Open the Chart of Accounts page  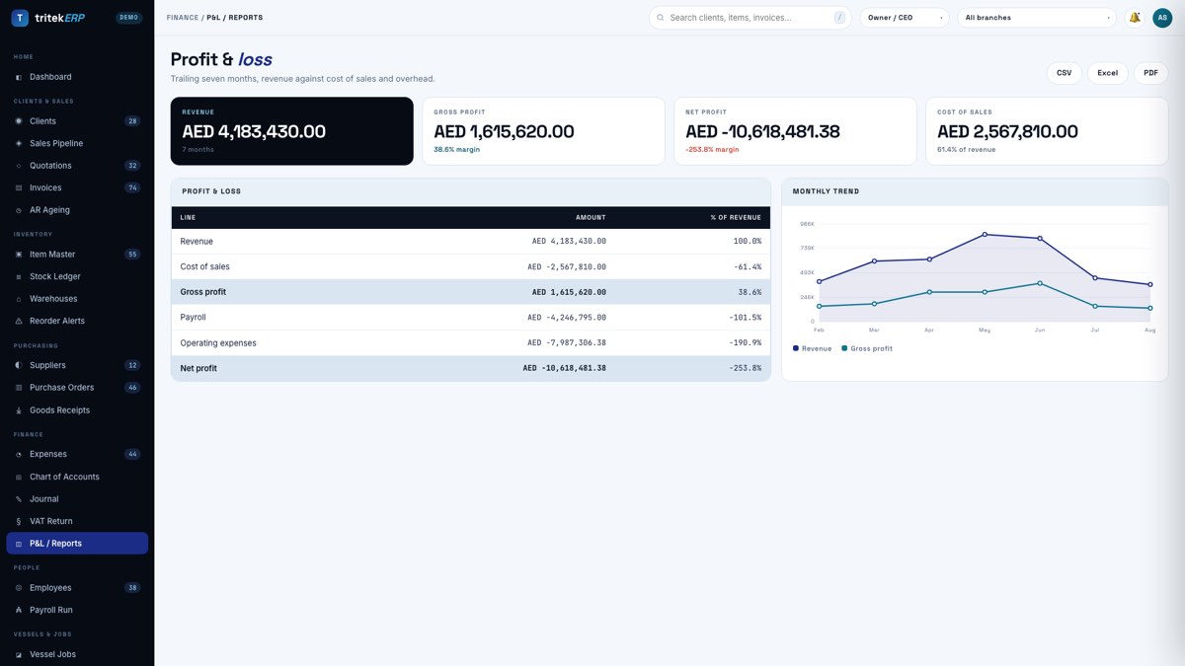pos(77,477)
